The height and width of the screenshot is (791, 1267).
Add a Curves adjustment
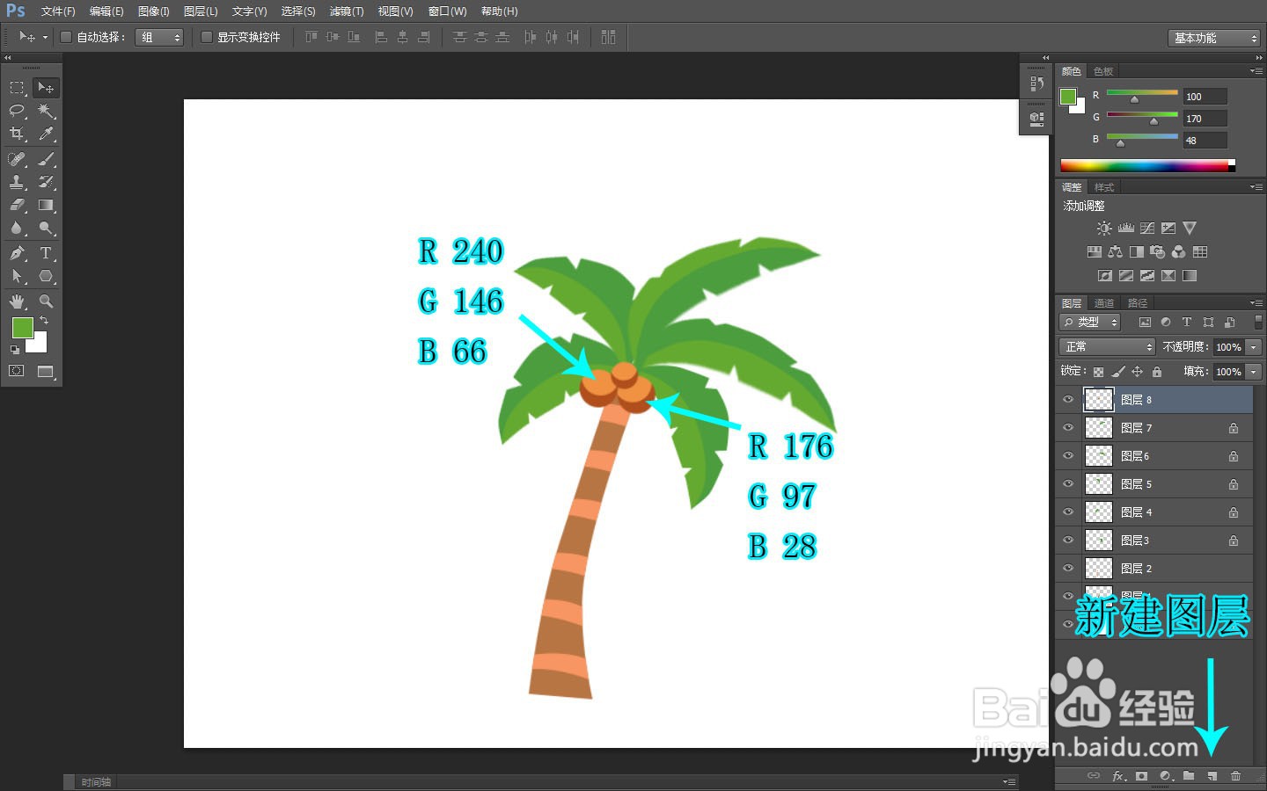pyautogui.click(x=1147, y=228)
